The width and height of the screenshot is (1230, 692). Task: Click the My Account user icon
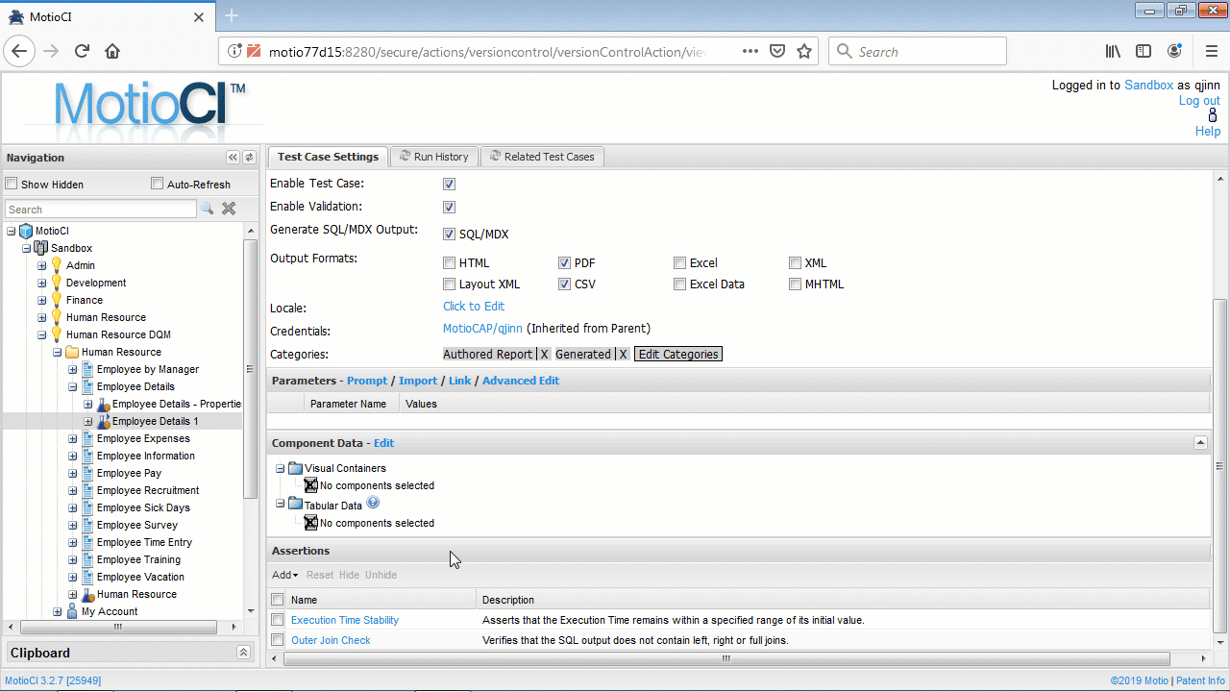[72, 611]
